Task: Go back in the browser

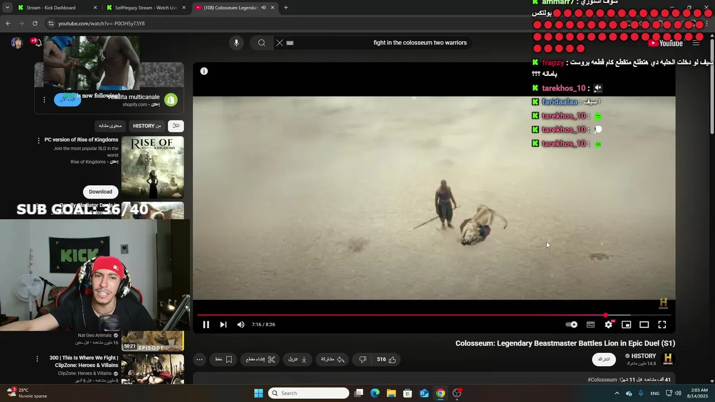Action: click(x=8, y=23)
